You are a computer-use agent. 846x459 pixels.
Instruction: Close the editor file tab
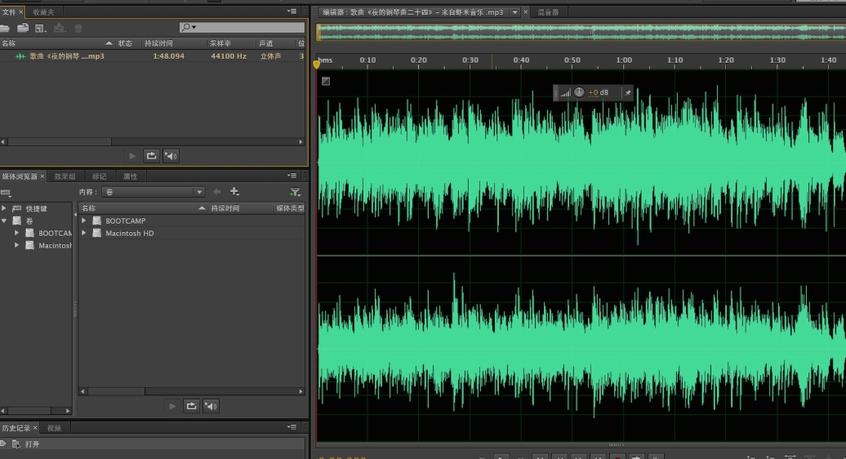point(525,12)
